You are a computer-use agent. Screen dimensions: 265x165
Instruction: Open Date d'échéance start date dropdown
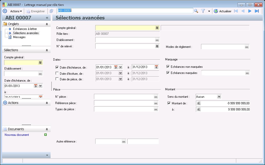120,67
